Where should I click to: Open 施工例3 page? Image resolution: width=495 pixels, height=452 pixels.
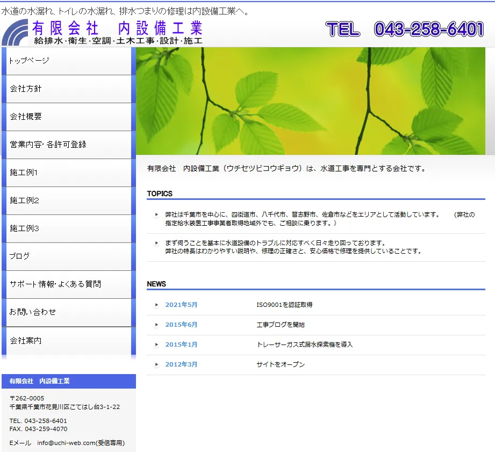68,228
